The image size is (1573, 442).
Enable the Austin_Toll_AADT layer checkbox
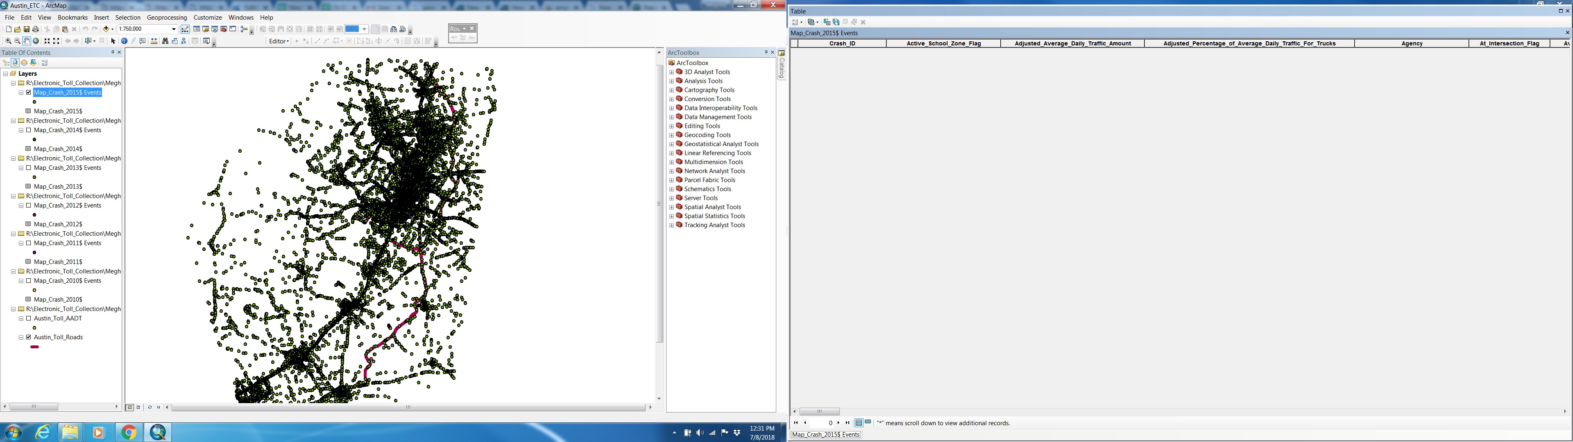click(29, 319)
